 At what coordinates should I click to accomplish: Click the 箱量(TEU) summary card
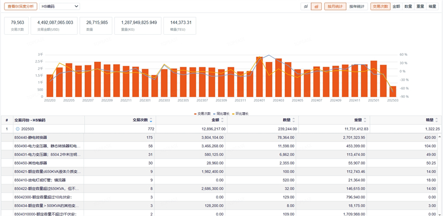coord(179,25)
